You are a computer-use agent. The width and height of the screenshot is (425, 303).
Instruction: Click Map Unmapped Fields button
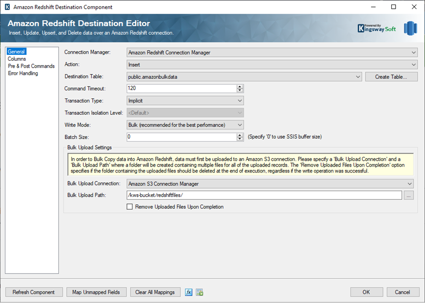pyautogui.click(x=96, y=292)
